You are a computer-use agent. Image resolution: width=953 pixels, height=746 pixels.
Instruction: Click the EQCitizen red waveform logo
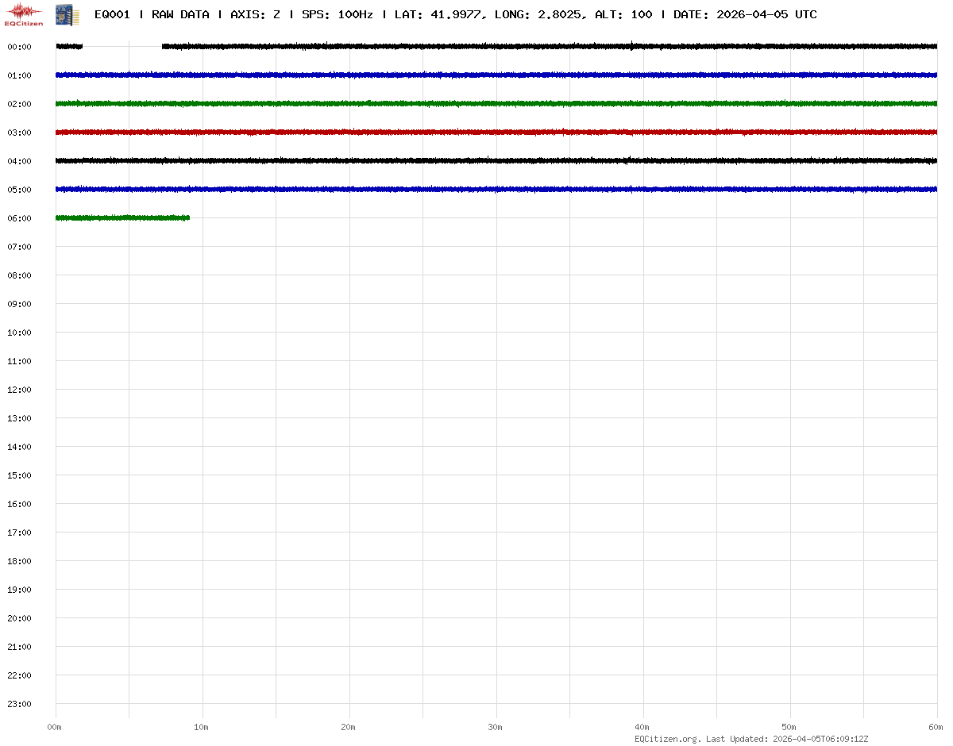pyautogui.click(x=24, y=13)
